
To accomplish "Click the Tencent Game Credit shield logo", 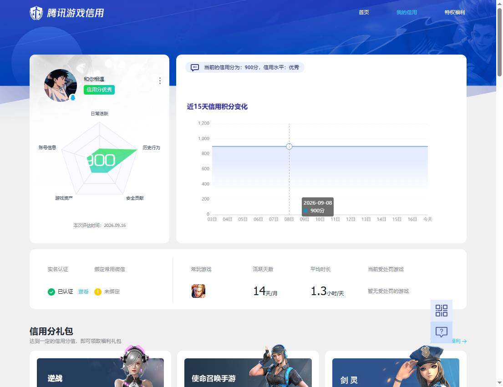I will point(36,13).
